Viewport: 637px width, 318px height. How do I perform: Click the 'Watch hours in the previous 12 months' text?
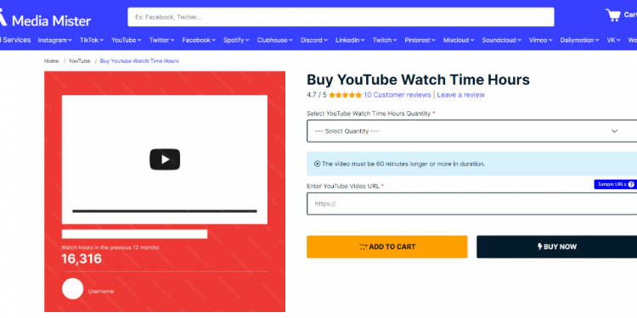click(110, 248)
